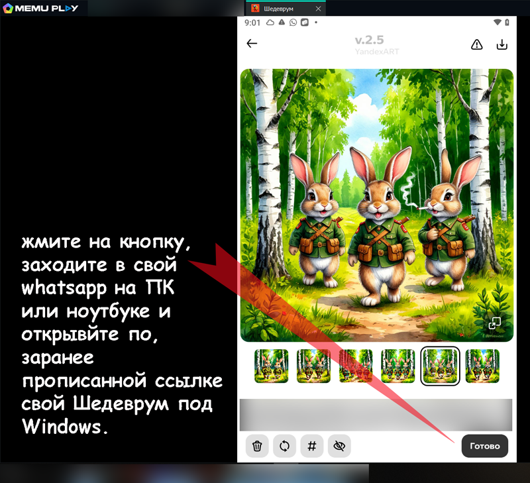Image resolution: width=530 pixels, height=483 pixels.
Task: Select the first rabbit thumbnail
Action: (x=271, y=366)
